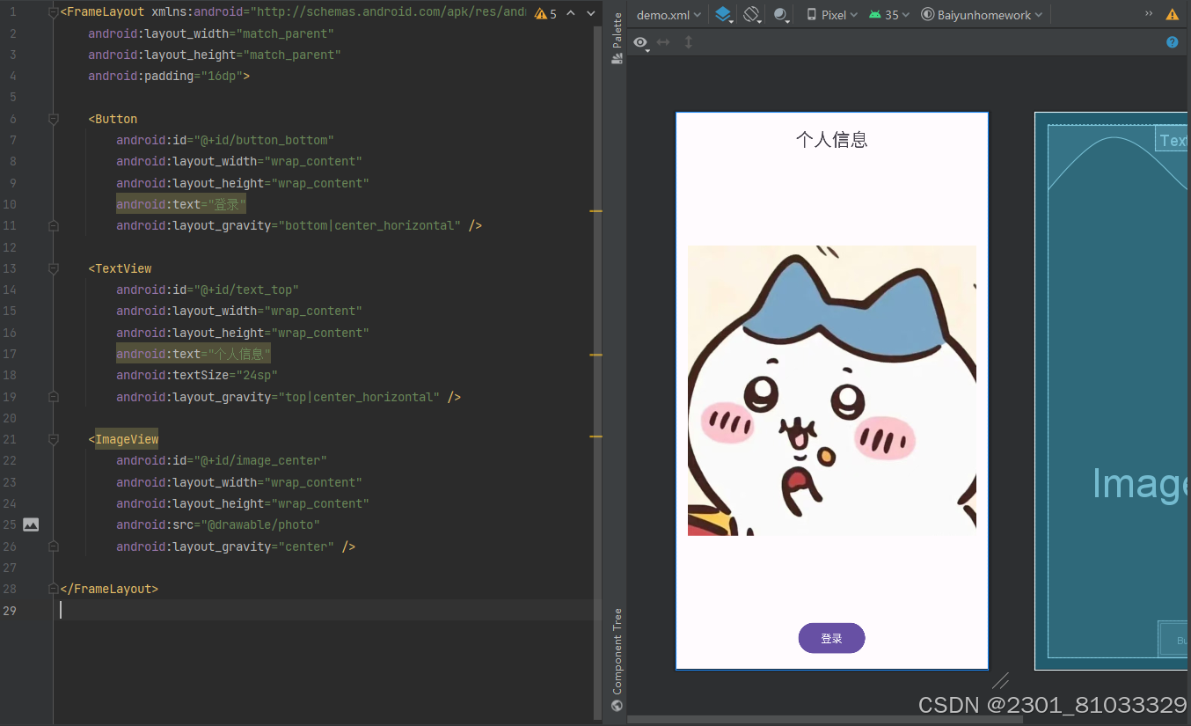Click the gutter image preview icon on line 25
Image resolution: width=1191 pixels, height=726 pixels.
point(31,524)
